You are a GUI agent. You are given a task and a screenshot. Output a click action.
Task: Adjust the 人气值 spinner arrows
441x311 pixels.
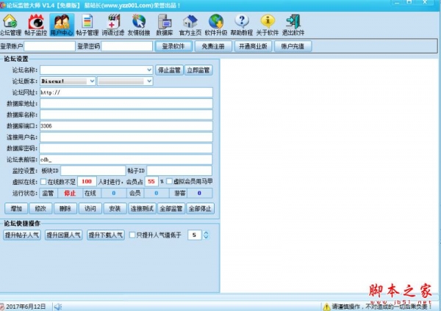coord(206,235)
